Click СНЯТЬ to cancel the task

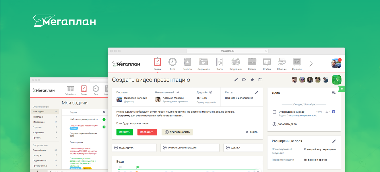pyautogui.click(x=251, y=132)
